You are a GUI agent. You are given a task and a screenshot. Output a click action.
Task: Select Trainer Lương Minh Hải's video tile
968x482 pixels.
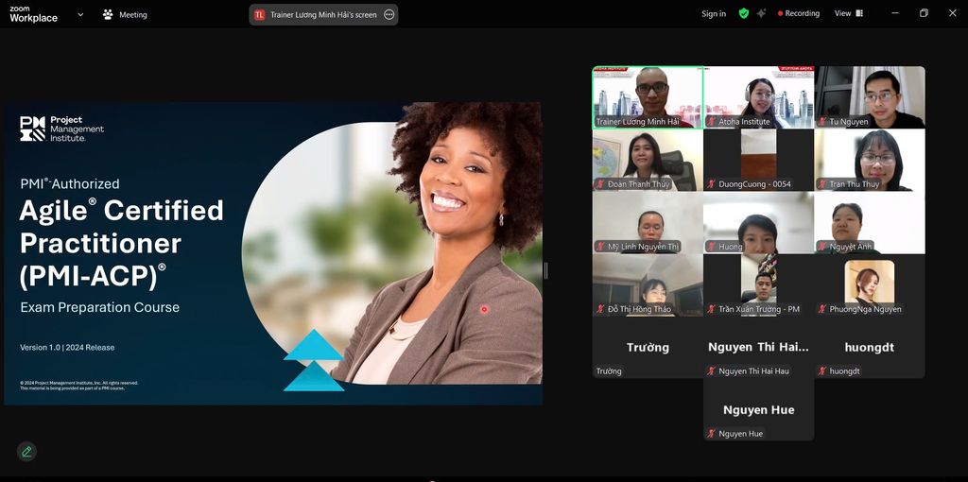648,95
